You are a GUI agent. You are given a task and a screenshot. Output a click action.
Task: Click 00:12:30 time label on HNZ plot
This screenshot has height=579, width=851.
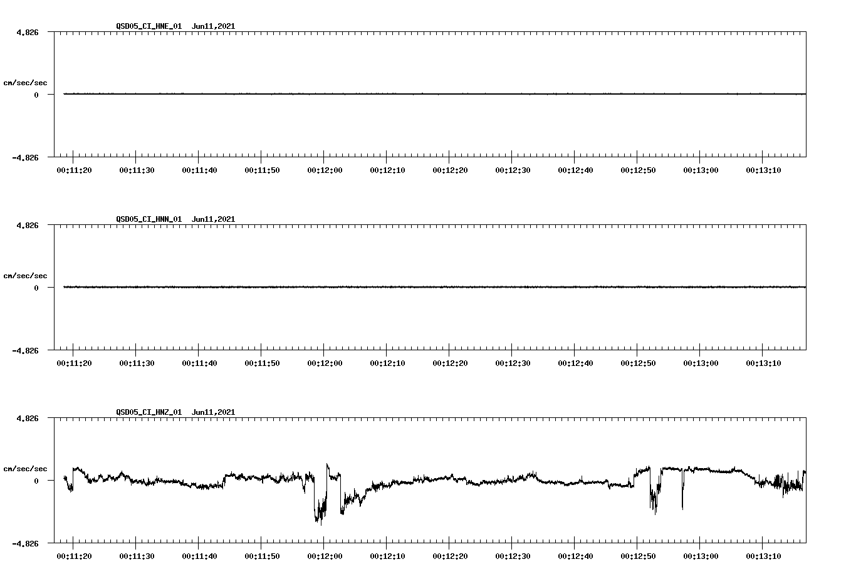point(513,556)
